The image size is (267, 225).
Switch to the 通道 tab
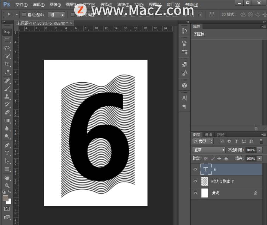coord(208,135)
